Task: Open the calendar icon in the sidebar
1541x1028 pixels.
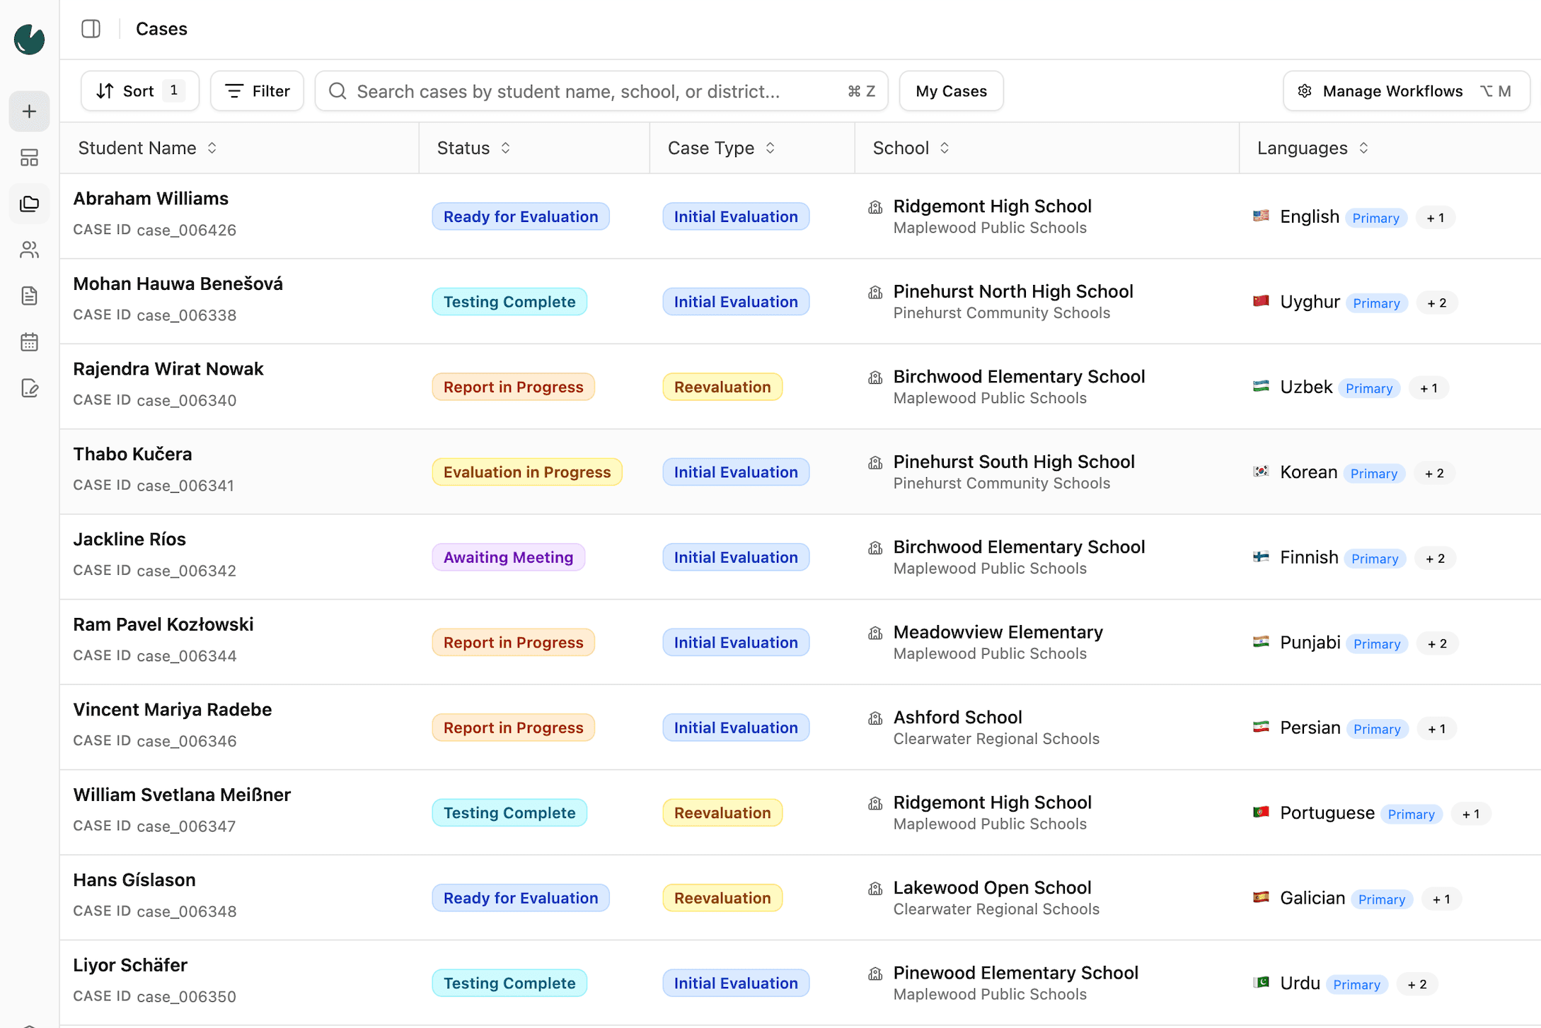Action: click(x=28, y=341)
